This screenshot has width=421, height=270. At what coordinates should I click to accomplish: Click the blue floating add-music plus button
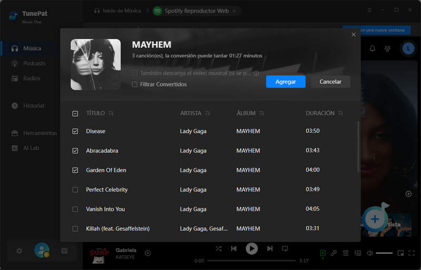coord(375,219)
